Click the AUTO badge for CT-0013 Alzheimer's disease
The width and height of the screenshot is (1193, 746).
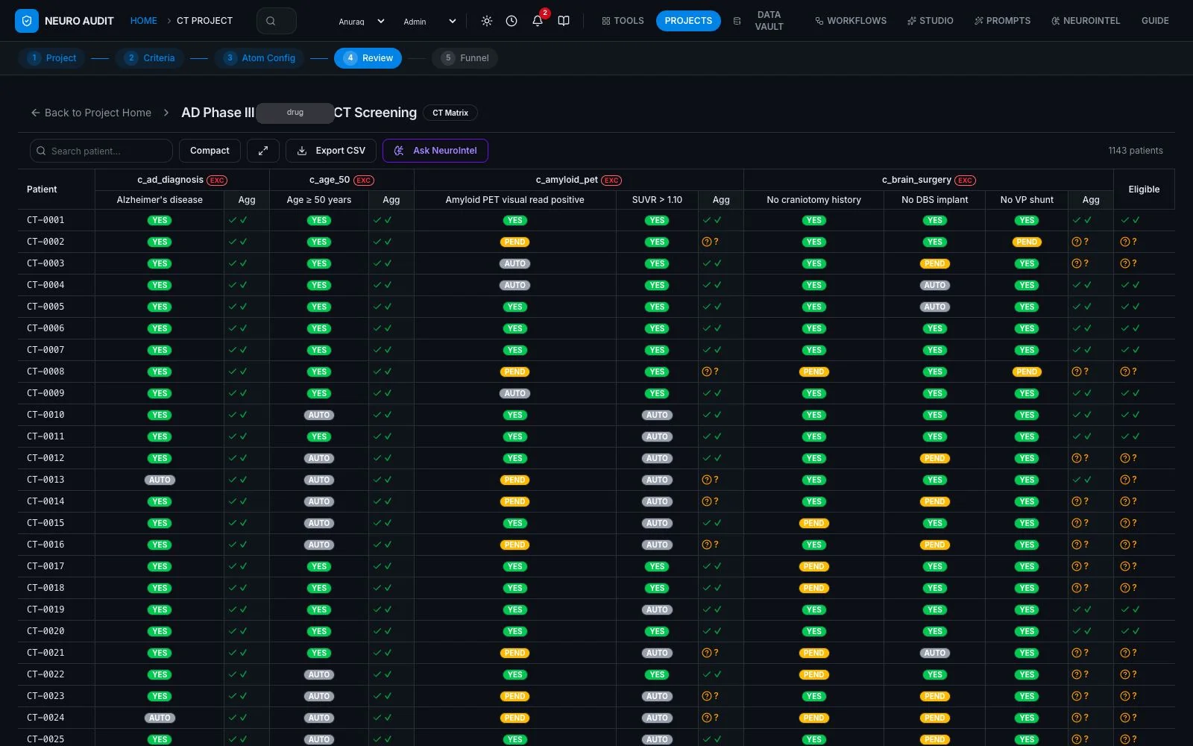pyautogui.click(x=160, y=480)
